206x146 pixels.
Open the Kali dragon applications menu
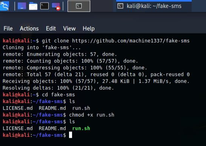pyautogui.click(x=5, y=6)
